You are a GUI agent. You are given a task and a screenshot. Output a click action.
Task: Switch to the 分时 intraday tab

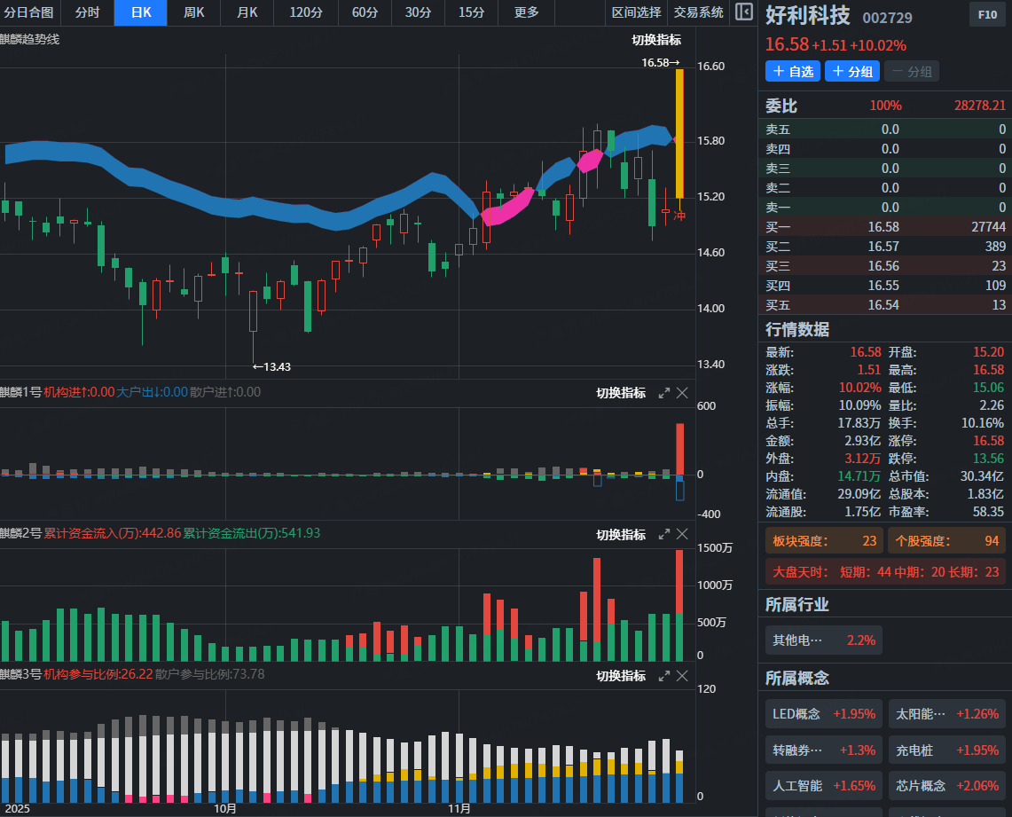click(x=87, y=12)
